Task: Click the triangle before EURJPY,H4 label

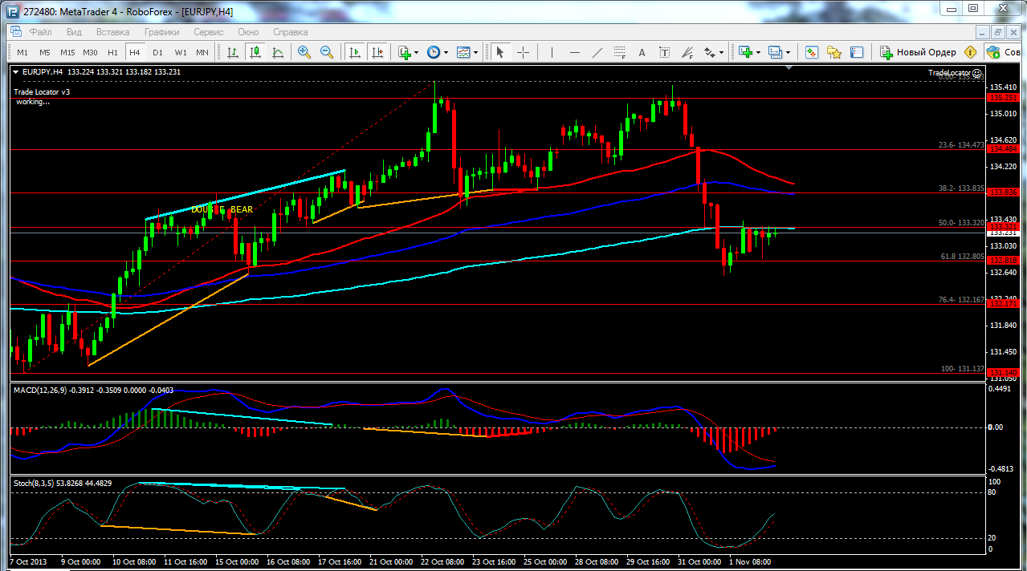Action: 16,71
